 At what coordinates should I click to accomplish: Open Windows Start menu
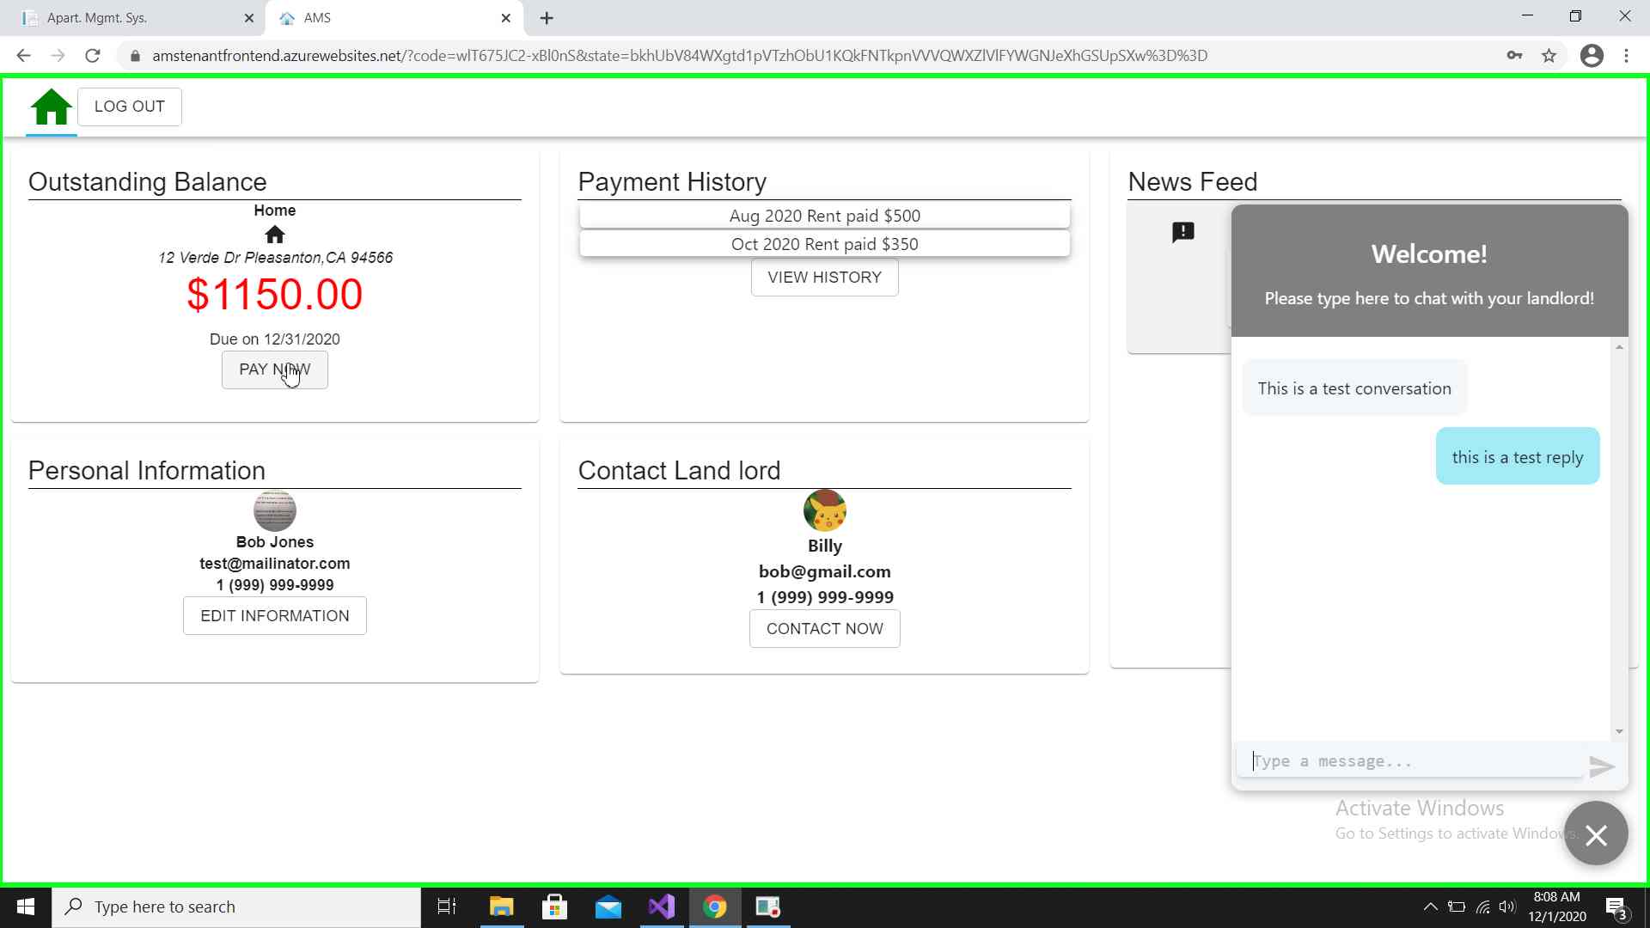(26, 907)
